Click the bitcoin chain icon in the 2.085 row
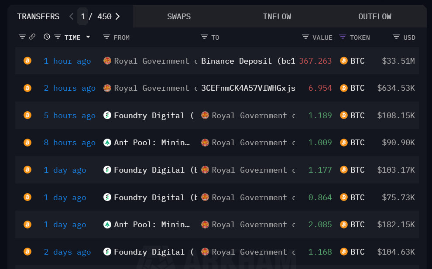Viewport: 432px width, 269px height. (x=27, y=225)
